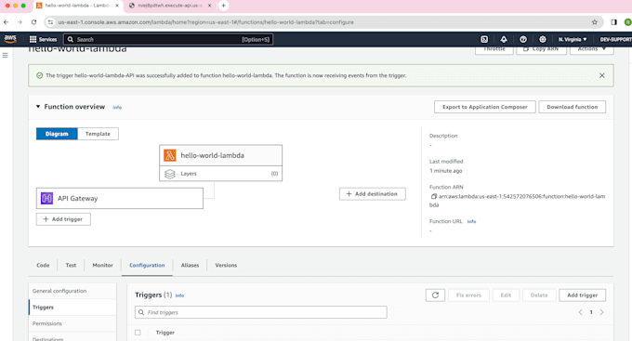View site information icon in address bar
This screenshot has width=632, height=341.
(50, 22)
